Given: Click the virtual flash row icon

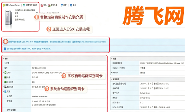Looking at the screenshot, I should click(5, 87).
